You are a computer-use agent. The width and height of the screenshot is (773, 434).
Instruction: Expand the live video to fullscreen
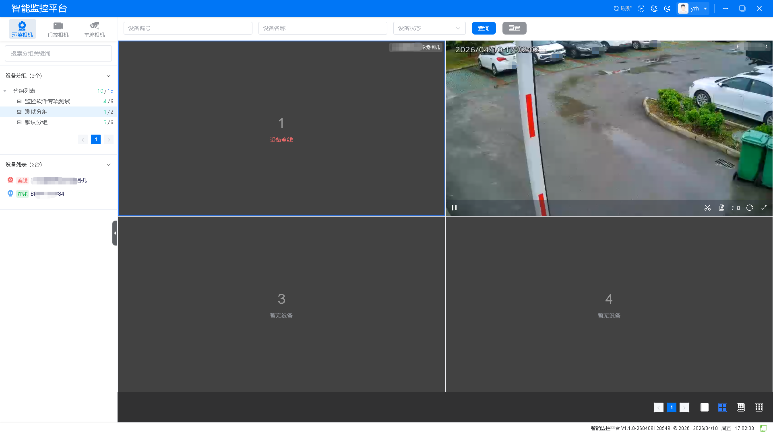(x=764, y=208)
